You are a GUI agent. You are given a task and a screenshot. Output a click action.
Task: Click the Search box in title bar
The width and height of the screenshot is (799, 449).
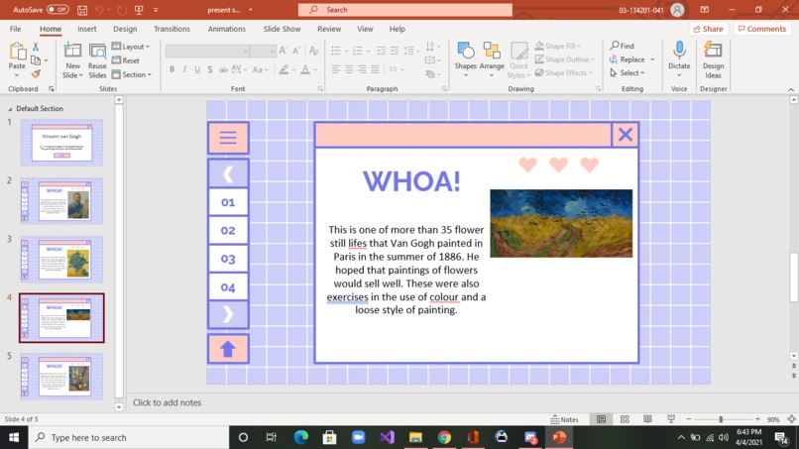[405, 10]
